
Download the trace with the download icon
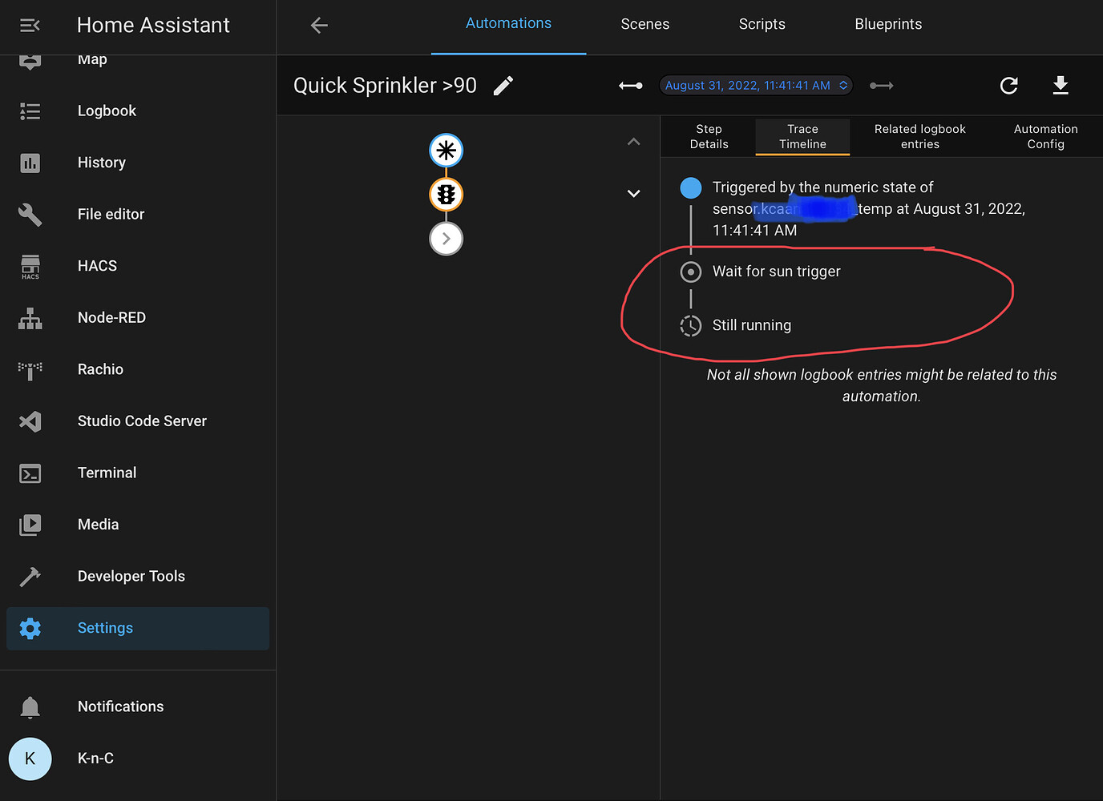pyautogui.click(x=1061, y=86)
